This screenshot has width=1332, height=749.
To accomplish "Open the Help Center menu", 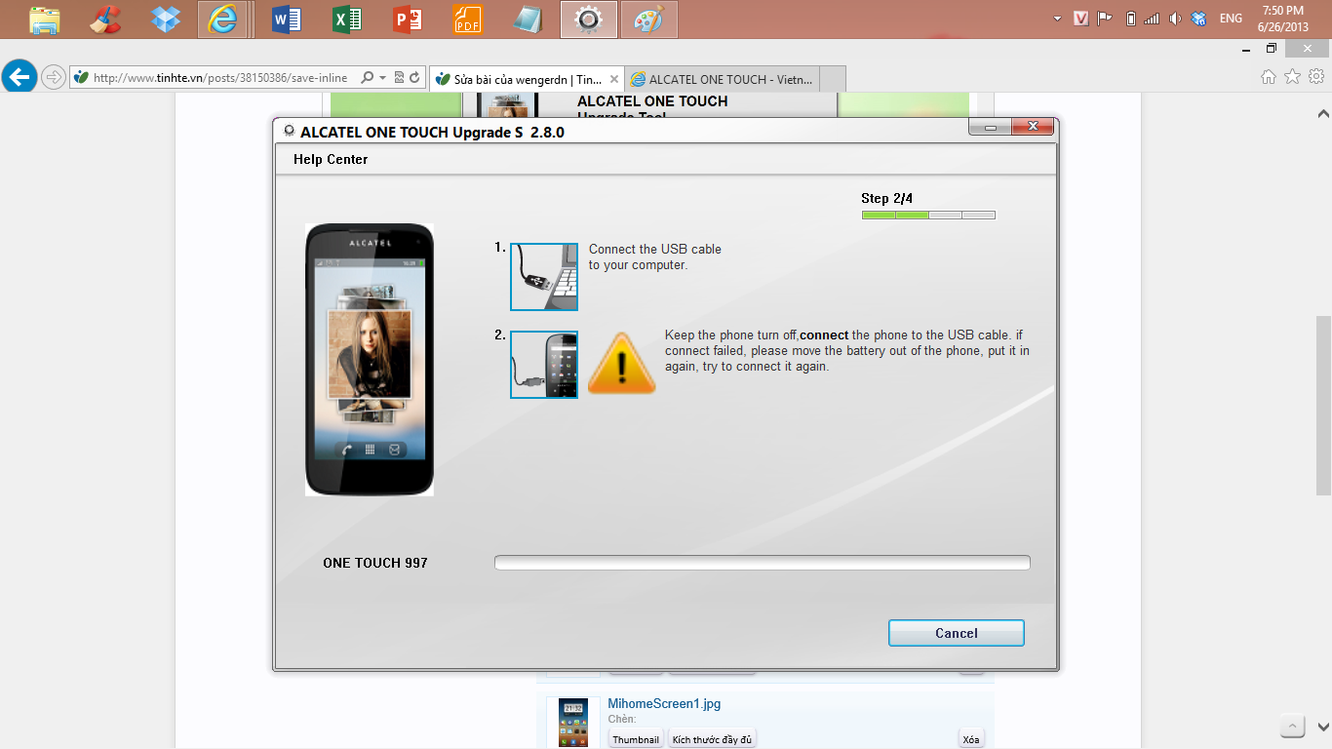I will [x=331, y=159].
